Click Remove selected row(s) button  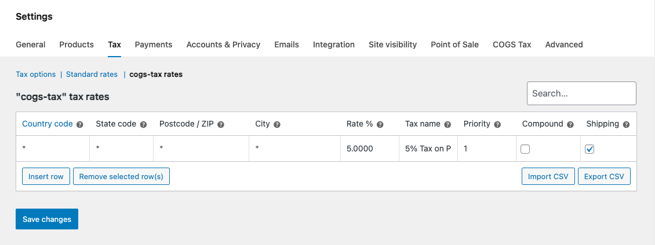[121, 176]
